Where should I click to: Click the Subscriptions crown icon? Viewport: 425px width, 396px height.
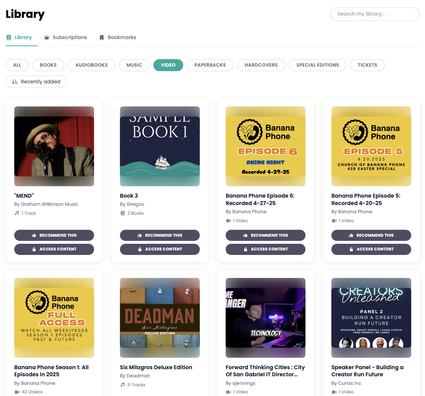(47, 38)
